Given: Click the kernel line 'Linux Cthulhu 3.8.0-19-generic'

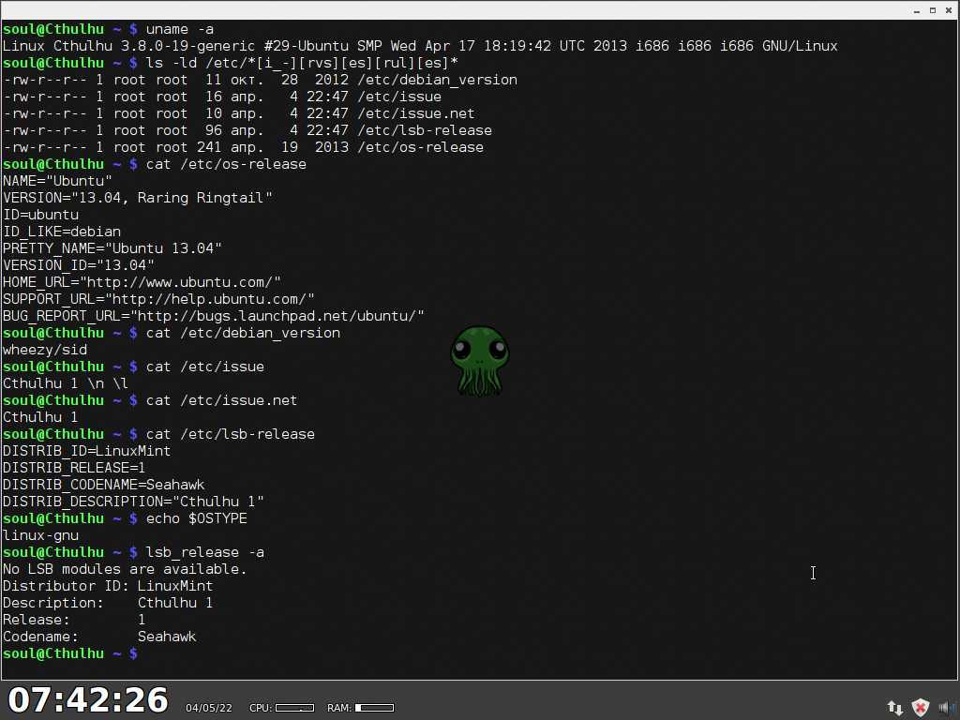Looking at the screenshot, I should tap(420, 46).
